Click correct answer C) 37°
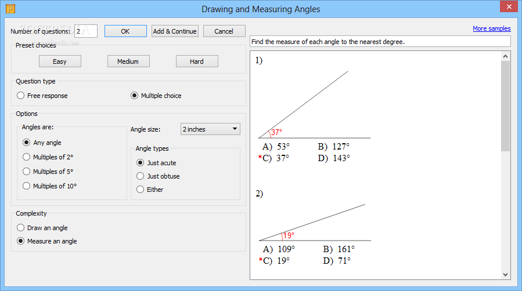 273,158
